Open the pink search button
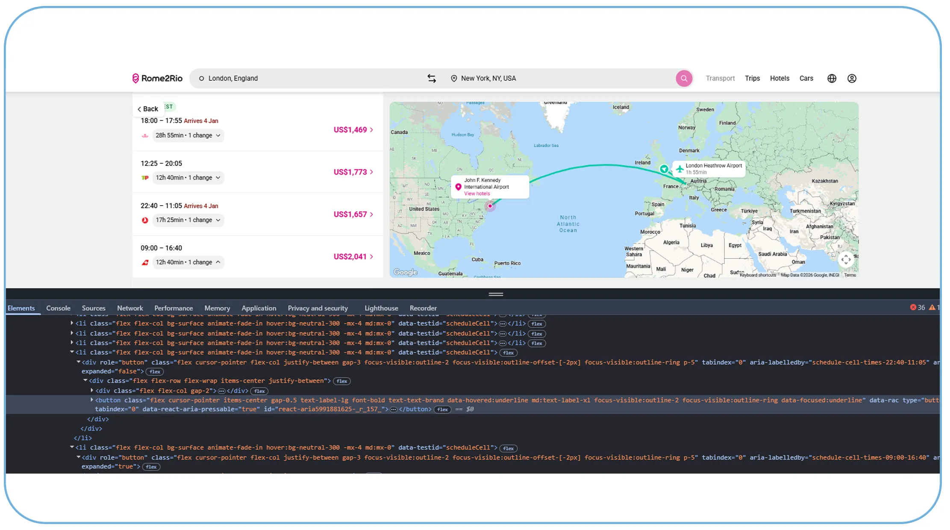Image resolution: width=950 pixels, height=530 pixels. tap(684, 78)
